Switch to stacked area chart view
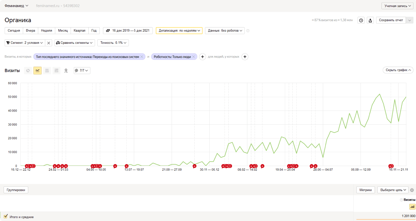Image resolution: width=416 pixels, height=221 pixels. [x=47, y=71]
